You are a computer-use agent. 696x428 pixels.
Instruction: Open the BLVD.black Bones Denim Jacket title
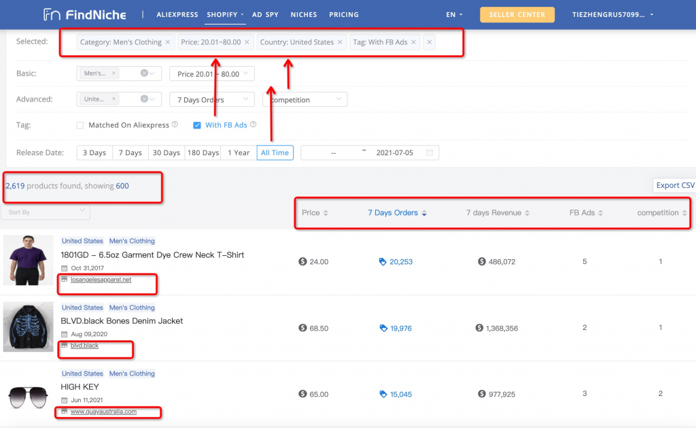[122, 321]
